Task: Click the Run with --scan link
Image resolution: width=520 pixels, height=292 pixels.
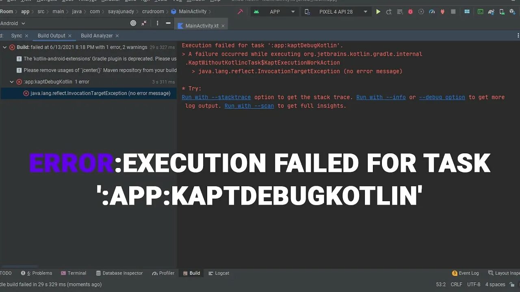Action: coord(249,106)
